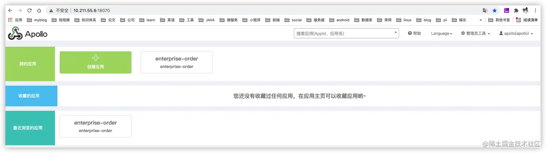
Task: Open the 论文 bookmark folder
Action: point(108,20)
